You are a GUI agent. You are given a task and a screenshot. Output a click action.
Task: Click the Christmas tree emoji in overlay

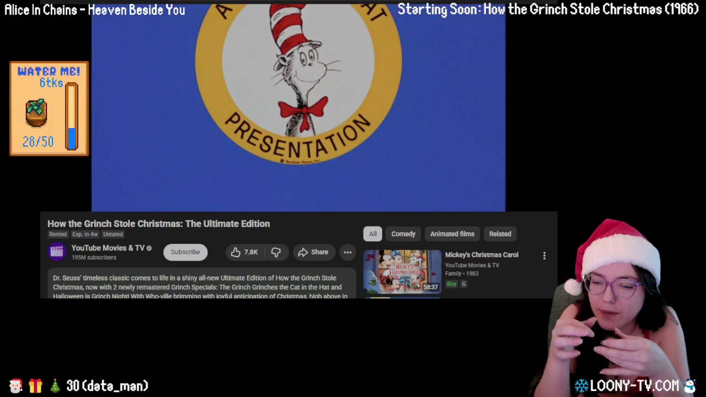pyautogui.click(x=55, y=386)
